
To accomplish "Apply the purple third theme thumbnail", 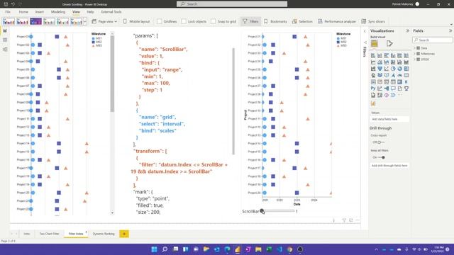I will [x=35, y=21].
